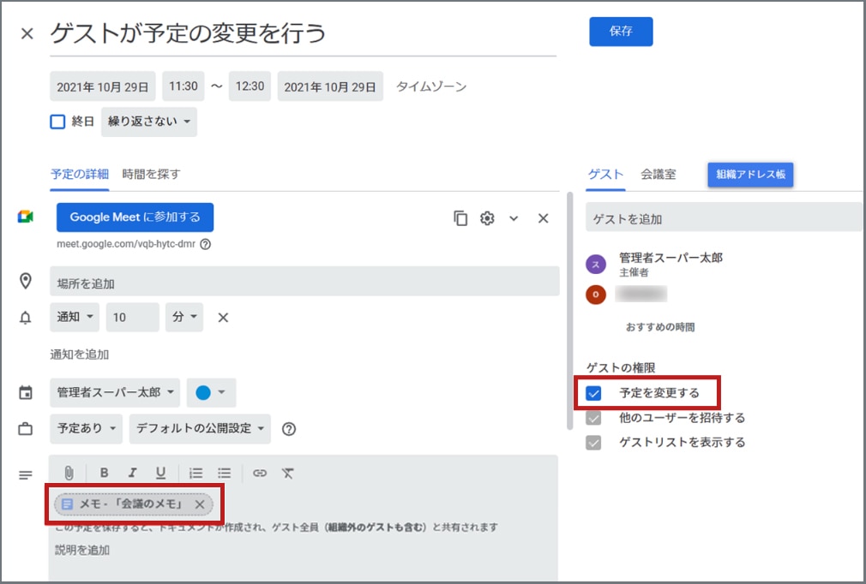The height and width of the screenshot is (584, 866).
Task: Click the 保存 button to save
Action: click(620, 30)
